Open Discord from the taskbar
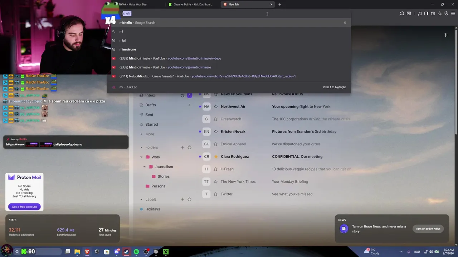458x257 pixels. (x=117, y=252)
